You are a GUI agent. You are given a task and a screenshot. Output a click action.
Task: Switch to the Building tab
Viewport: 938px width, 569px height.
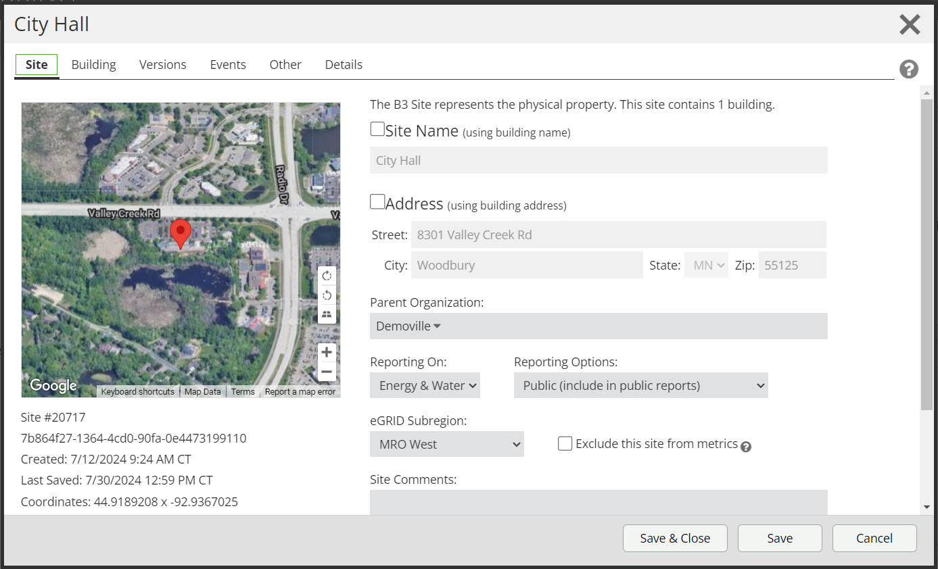point(94,65)
